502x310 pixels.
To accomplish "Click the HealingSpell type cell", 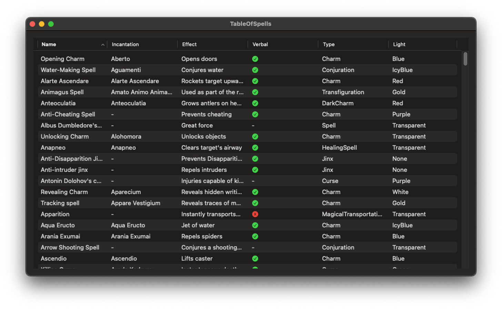I will click(340, 147).
